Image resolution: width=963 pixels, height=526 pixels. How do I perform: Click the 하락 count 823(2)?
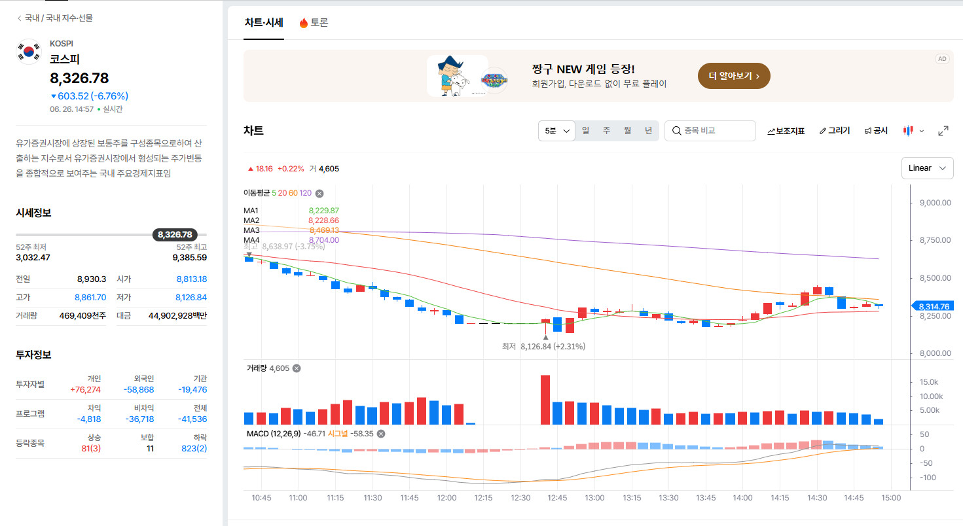click(194, 448)
